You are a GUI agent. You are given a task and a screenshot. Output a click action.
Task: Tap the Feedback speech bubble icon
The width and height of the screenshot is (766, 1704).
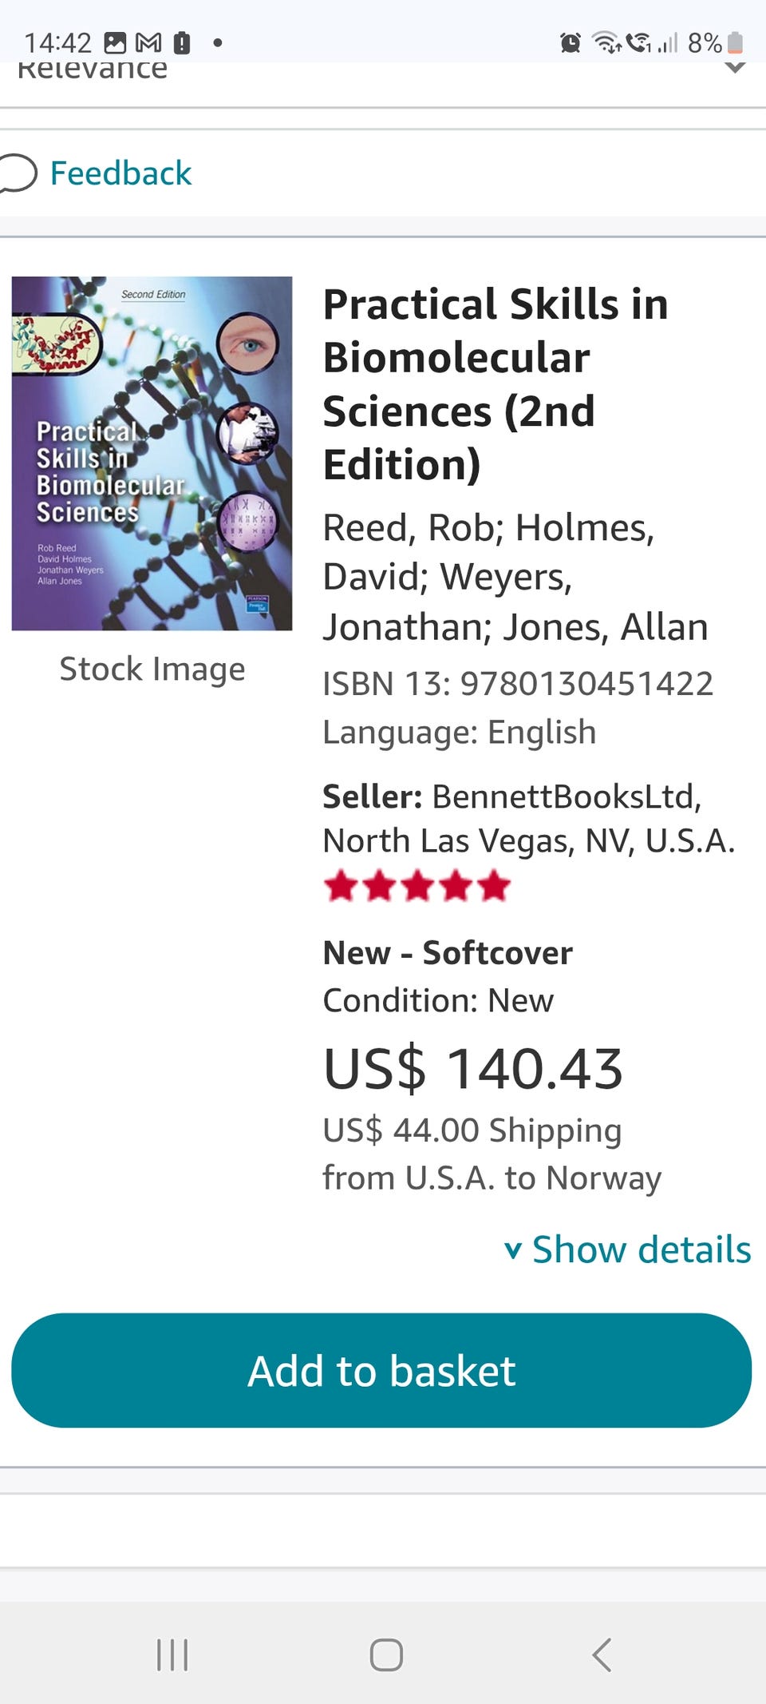(x=18, y=173)
